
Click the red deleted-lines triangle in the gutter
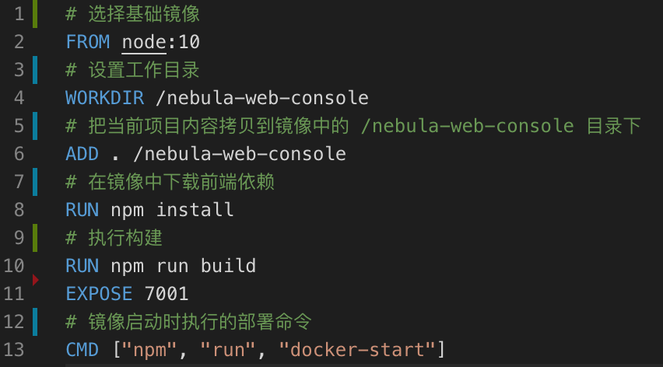point(35,278)
